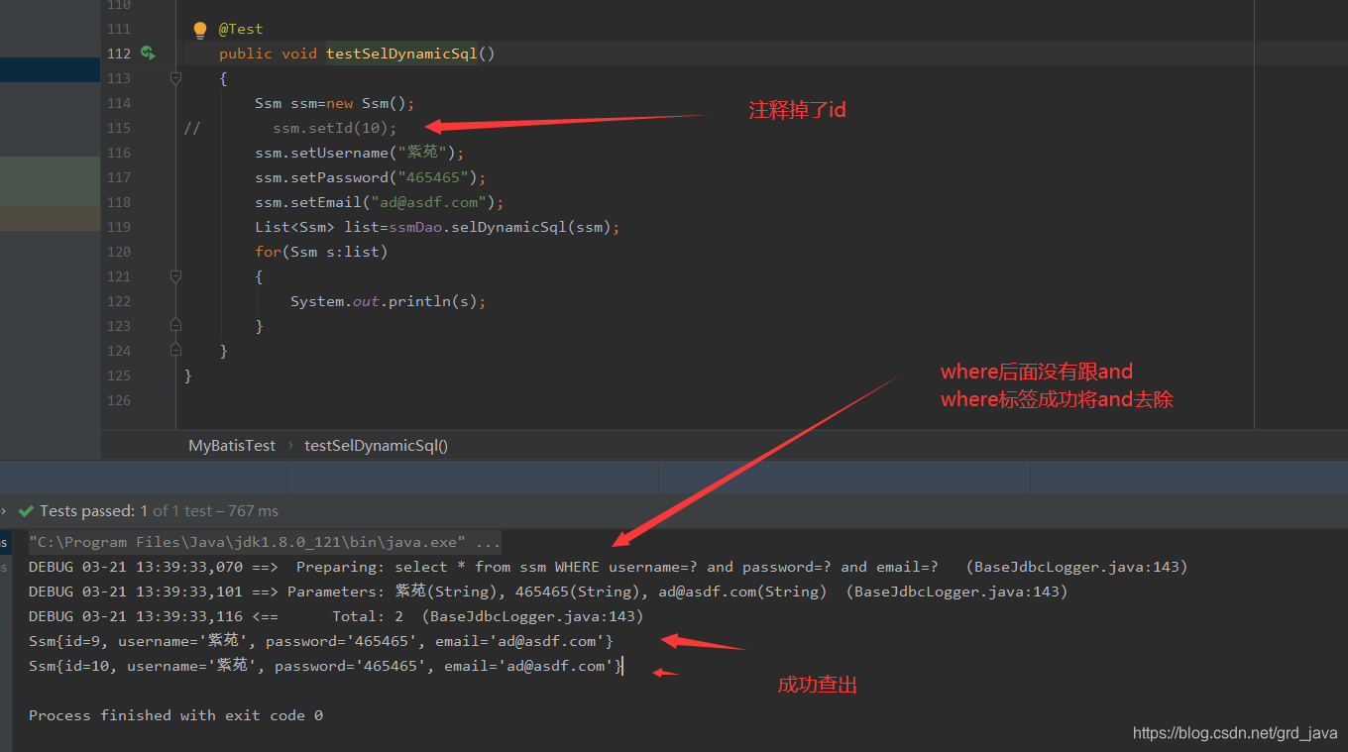The height and width of the screenshot is (752, 1348).
Task: Click line number 112 in gutter
Action: [x=118, y=54]
